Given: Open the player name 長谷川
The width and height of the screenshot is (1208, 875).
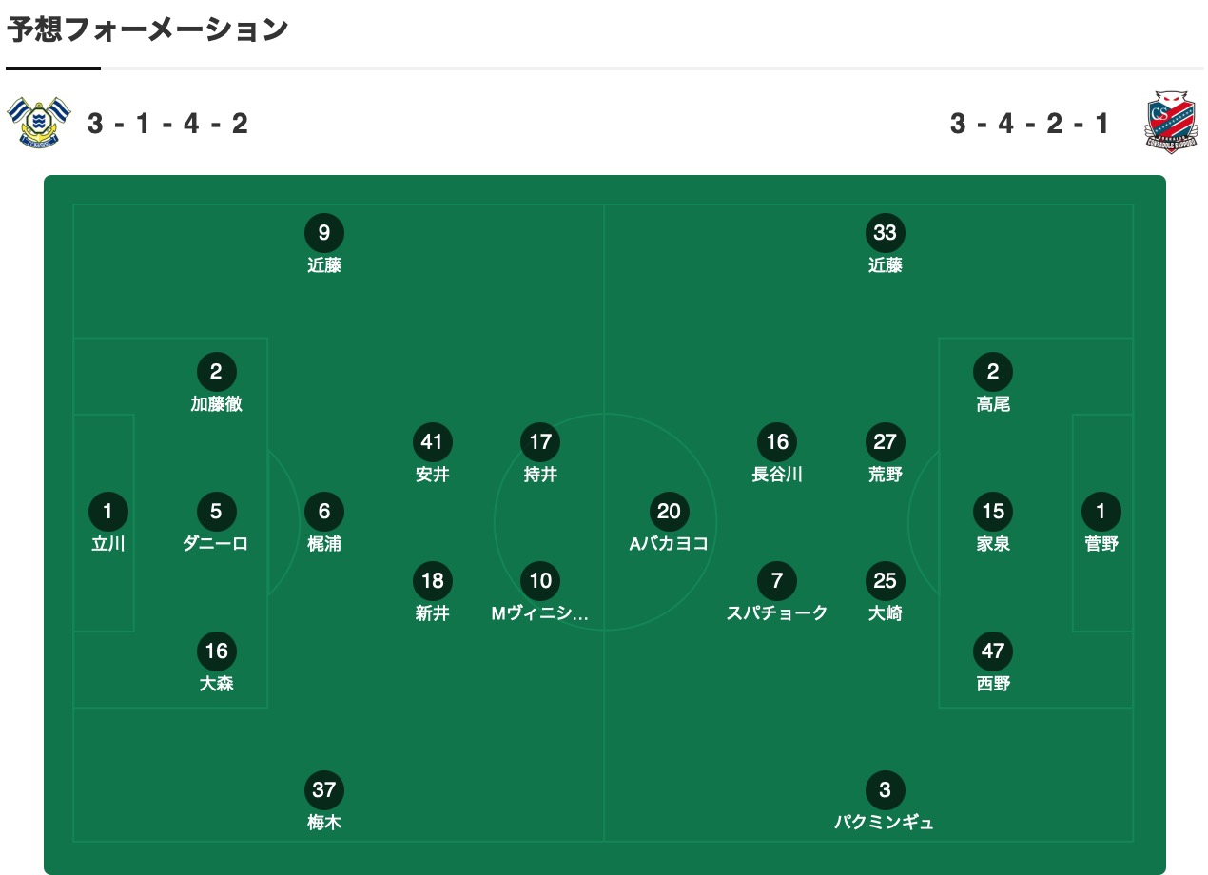Looking at the screenshot, I should click(777, 475).
